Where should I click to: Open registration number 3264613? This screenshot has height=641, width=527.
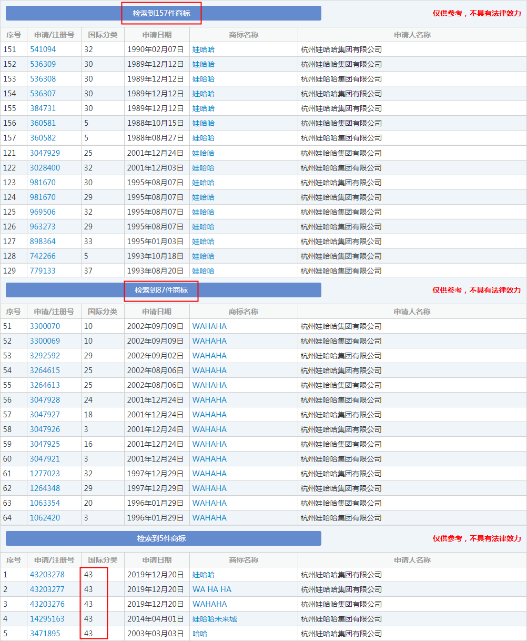(45, 385)
